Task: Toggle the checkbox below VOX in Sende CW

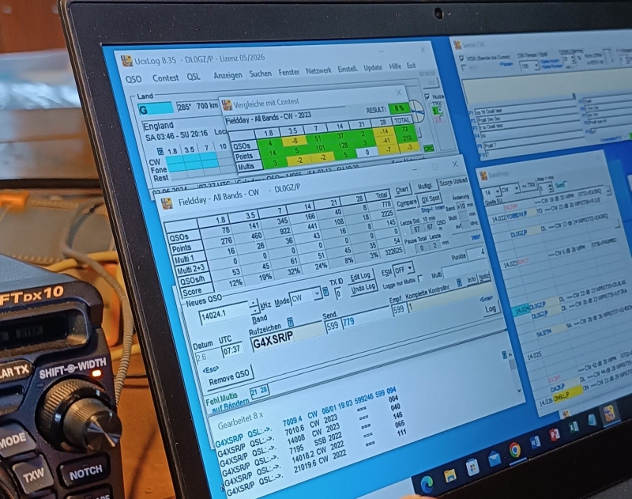Action: coord(465,68)
